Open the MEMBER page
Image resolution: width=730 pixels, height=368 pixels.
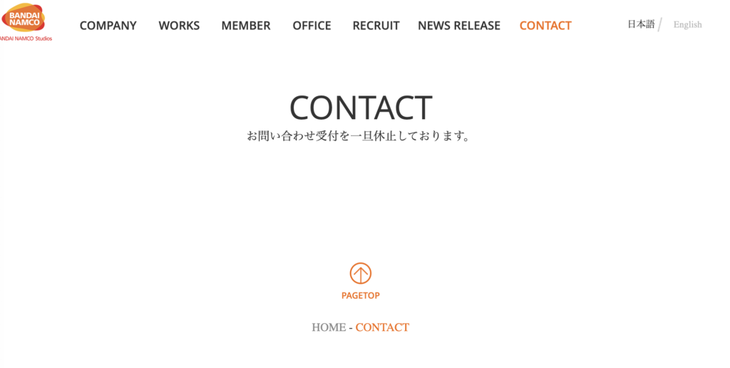tap(246, 26)
